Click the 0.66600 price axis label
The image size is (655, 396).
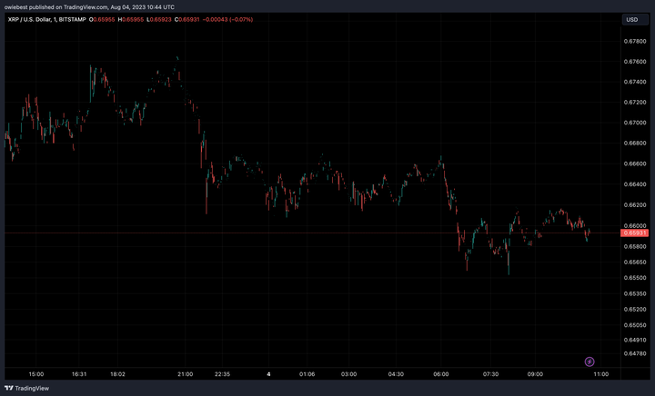635,163
